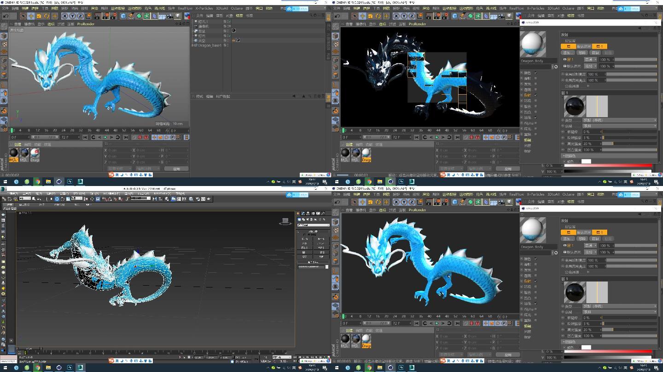
Task: Toggle 置换 channel checkbox in bottom-right material editor
Action: click(x=535, y=321)
